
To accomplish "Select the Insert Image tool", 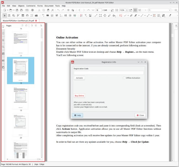I will coord(90,15).
